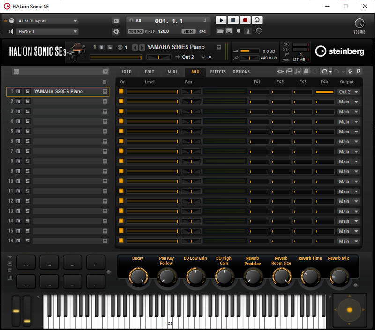The width and height of the screenshot is (375, 330).
Task: Click the Reverb Mix knob
Action: 338,277
